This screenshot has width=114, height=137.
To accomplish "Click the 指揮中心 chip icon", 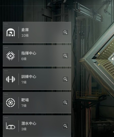I will point(11,56).
